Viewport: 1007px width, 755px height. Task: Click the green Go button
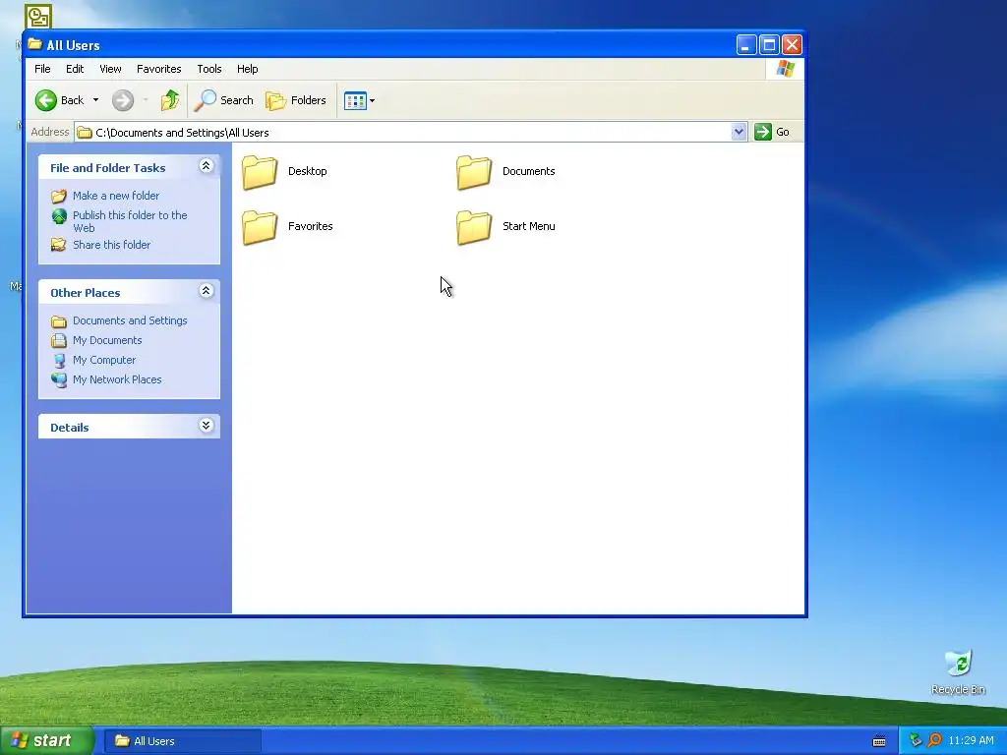click(x=773, y=133)
